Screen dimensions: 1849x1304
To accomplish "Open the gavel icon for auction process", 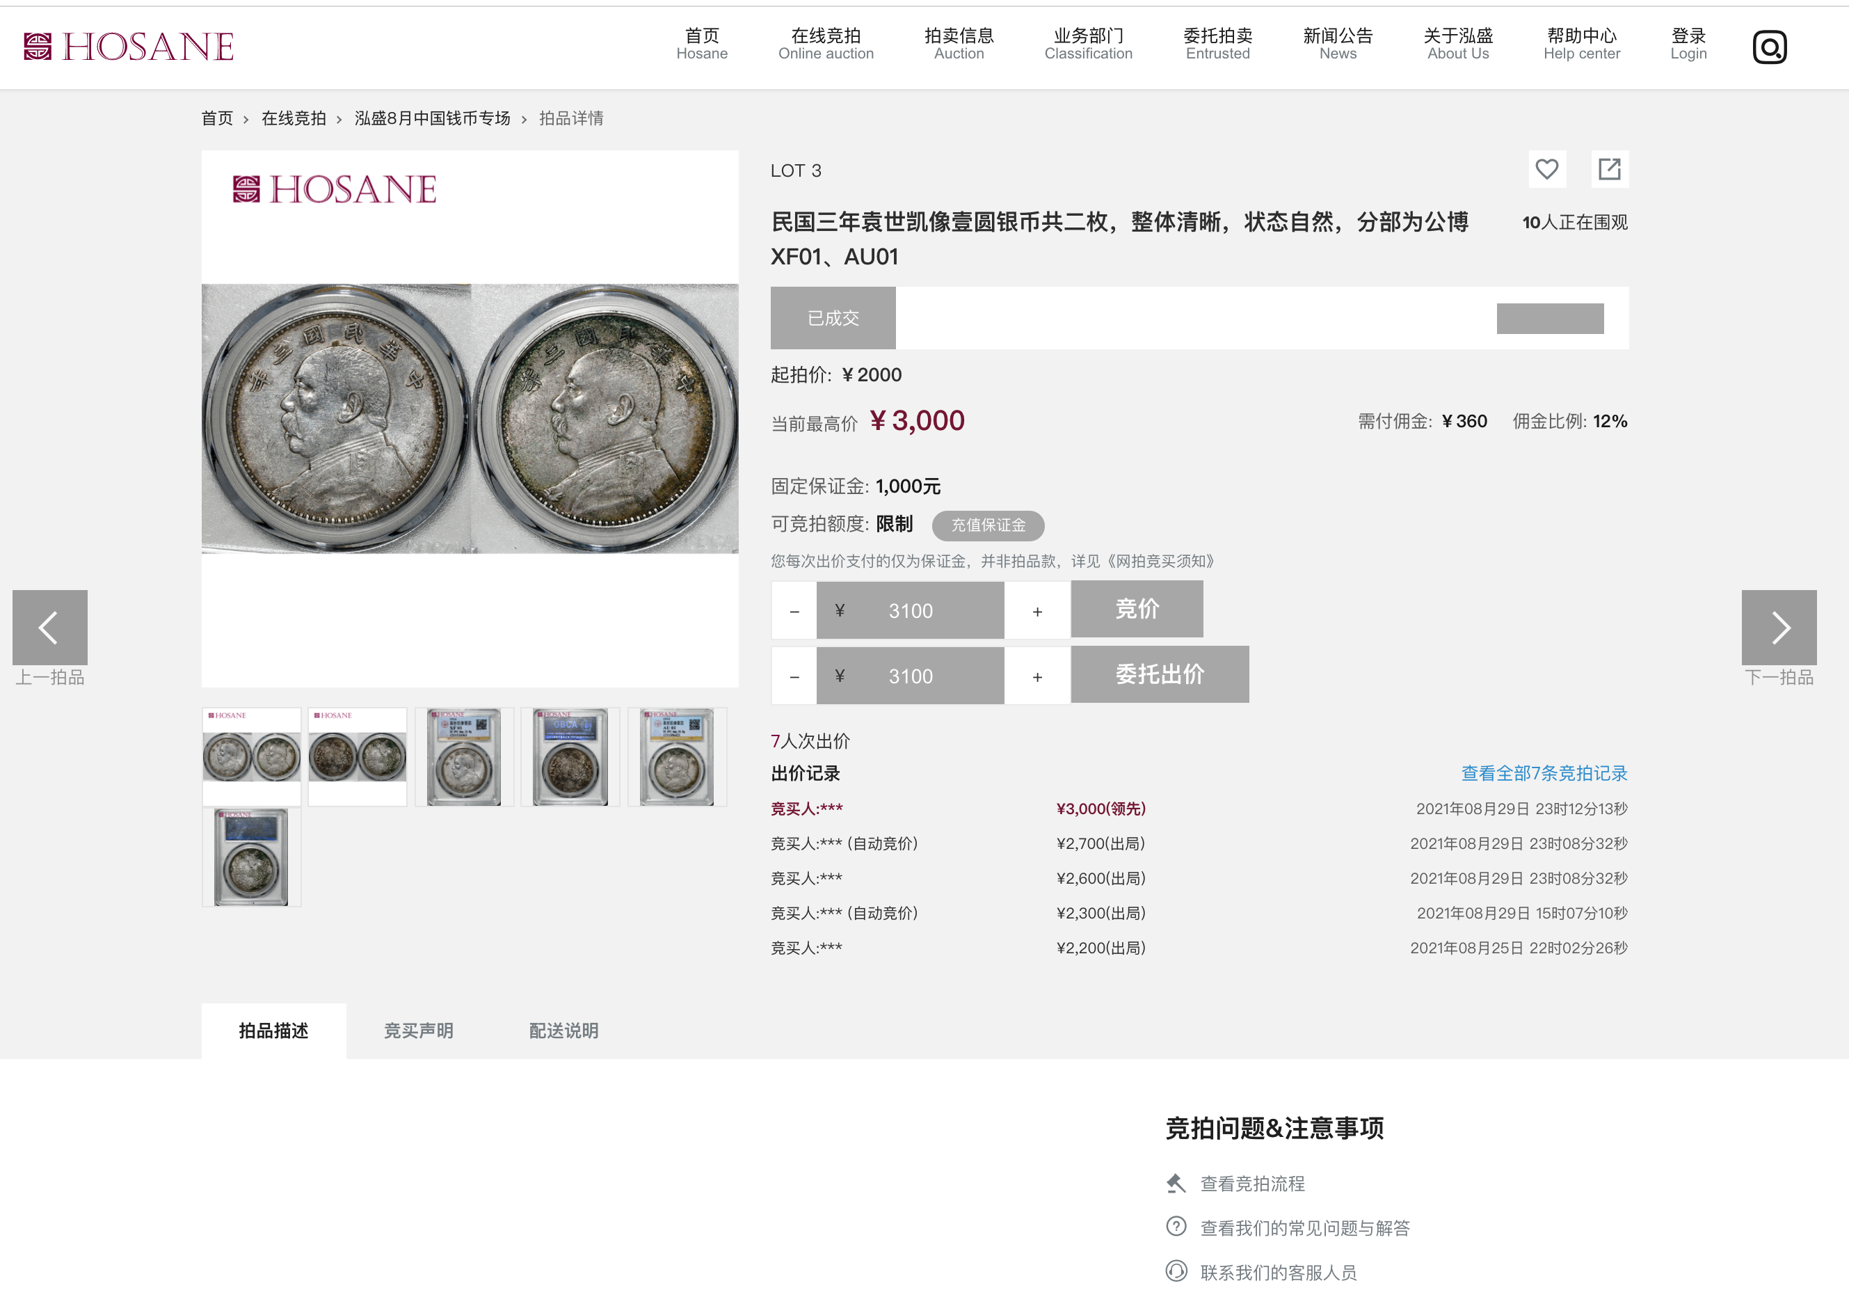I will click(1176, 1183).
